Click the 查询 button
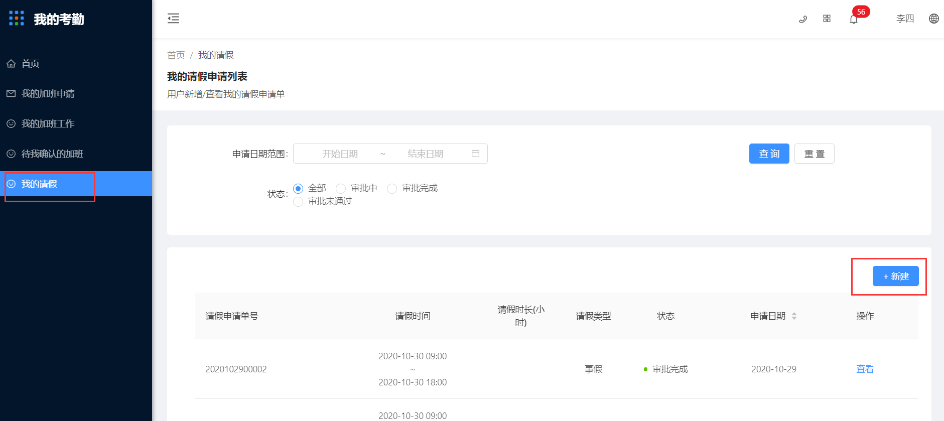The image size is (944, 421). click(x=769, y=154)
